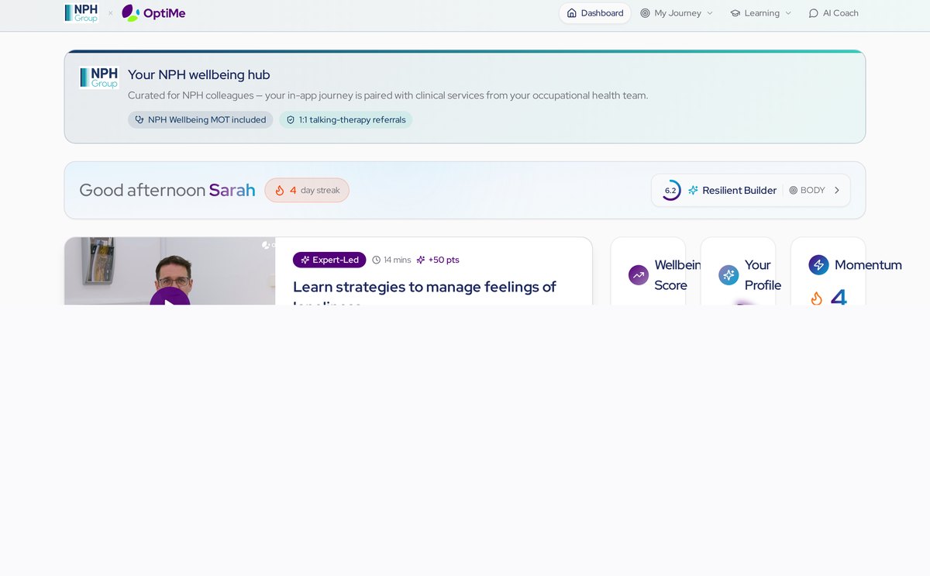This screenshot has height=576, width=930.
Task: Click the Your NPH wellbeing hub heading
Action: coord(199,74)
